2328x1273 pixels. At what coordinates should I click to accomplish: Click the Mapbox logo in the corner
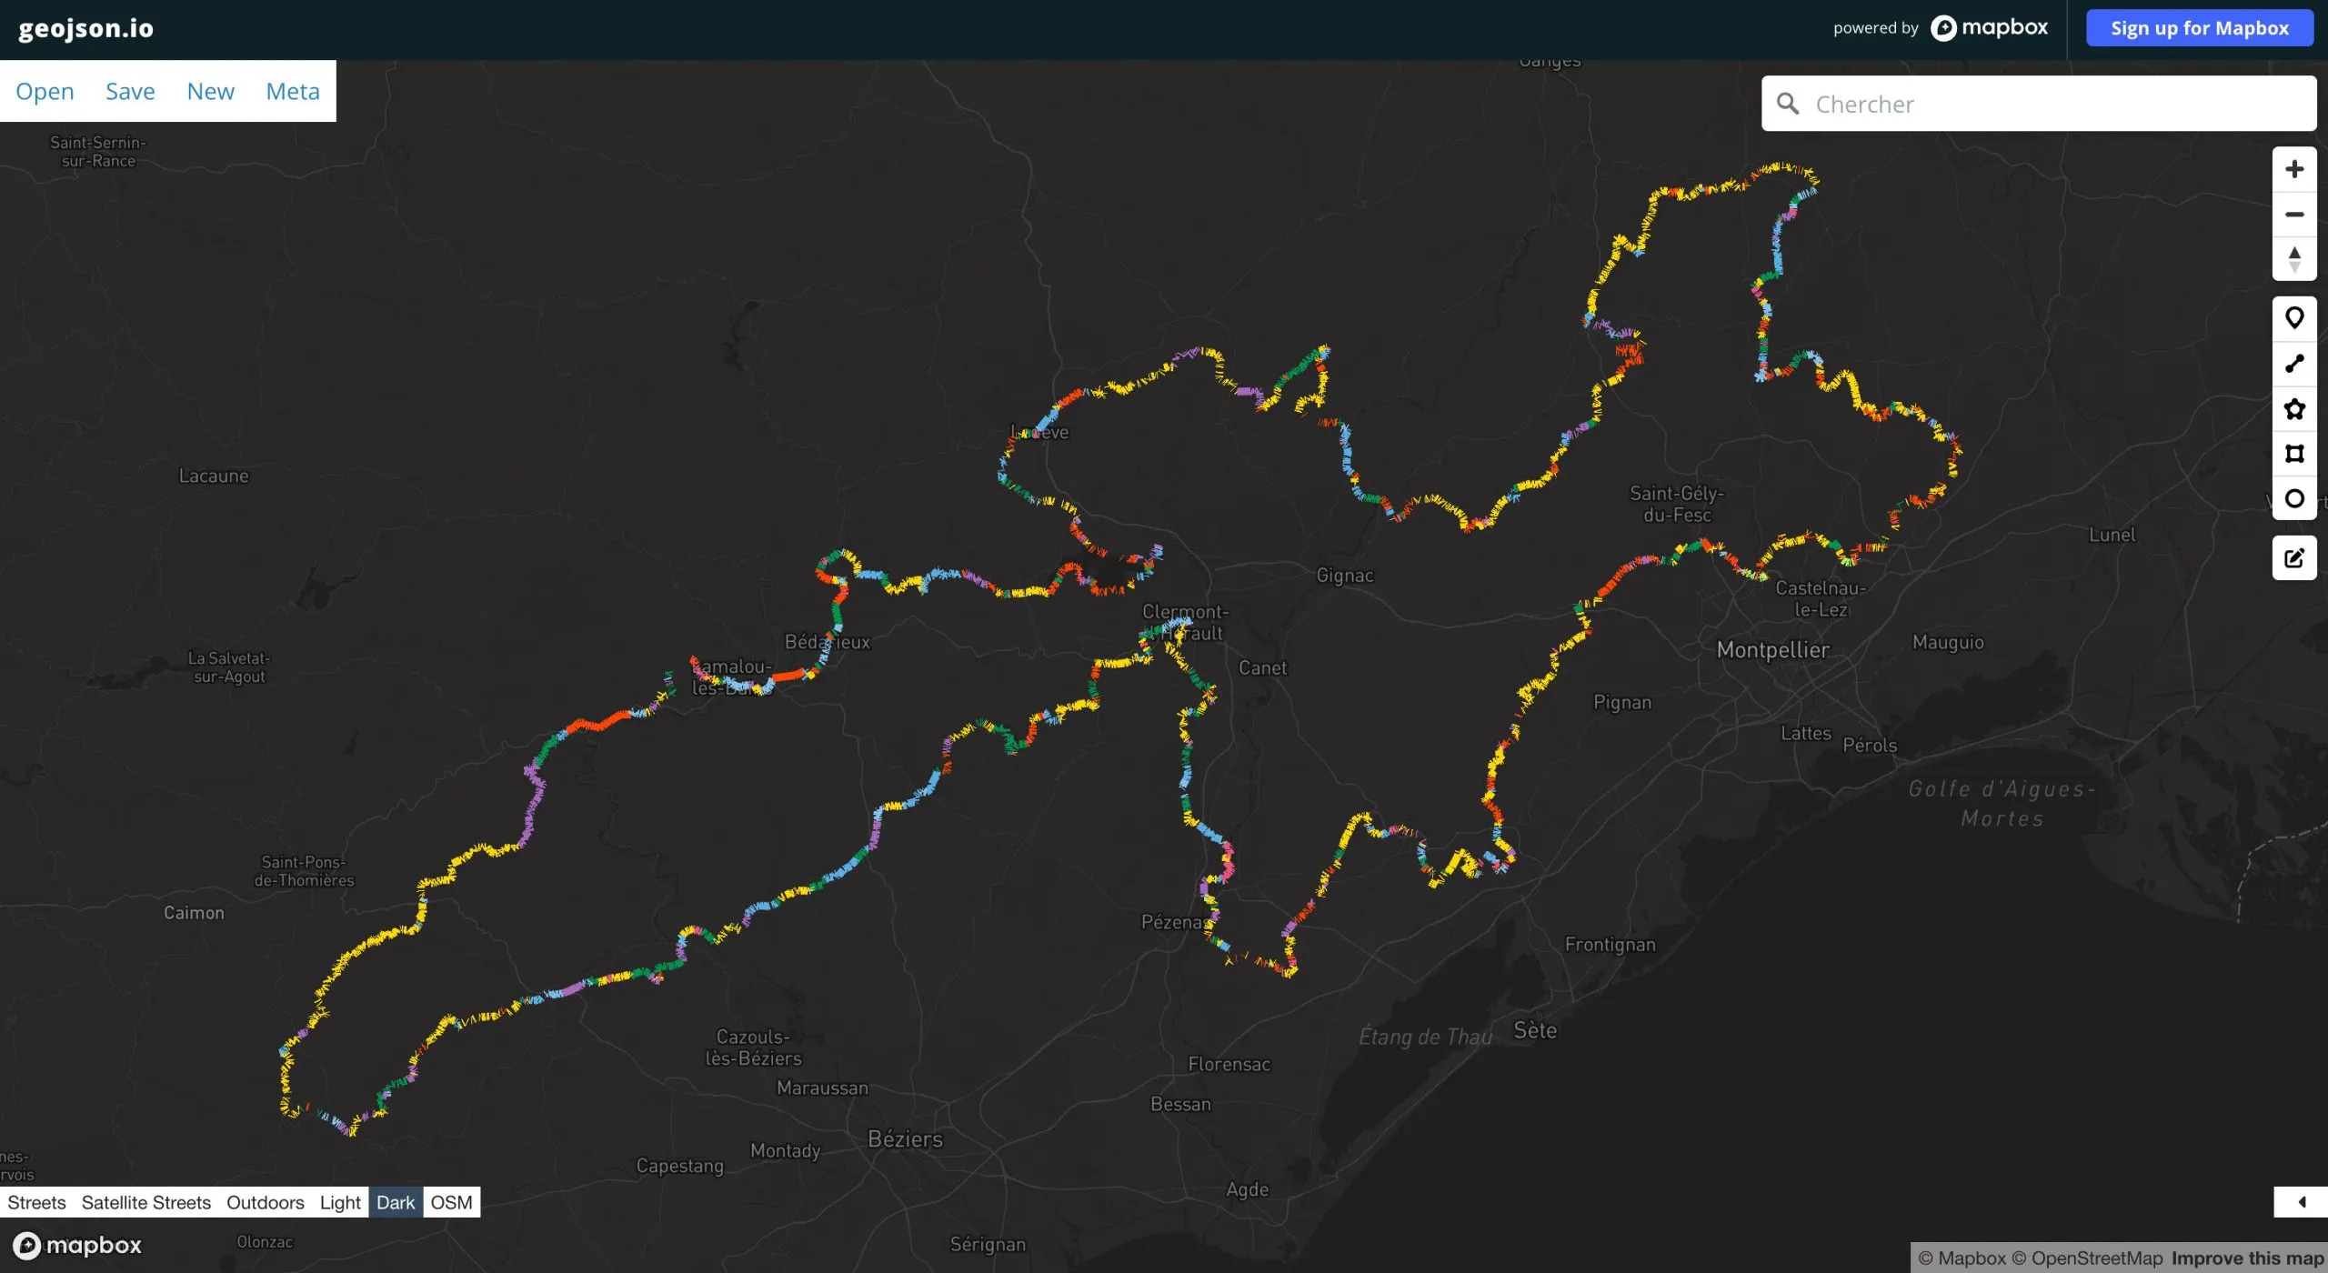click(x=77, y=1245)
